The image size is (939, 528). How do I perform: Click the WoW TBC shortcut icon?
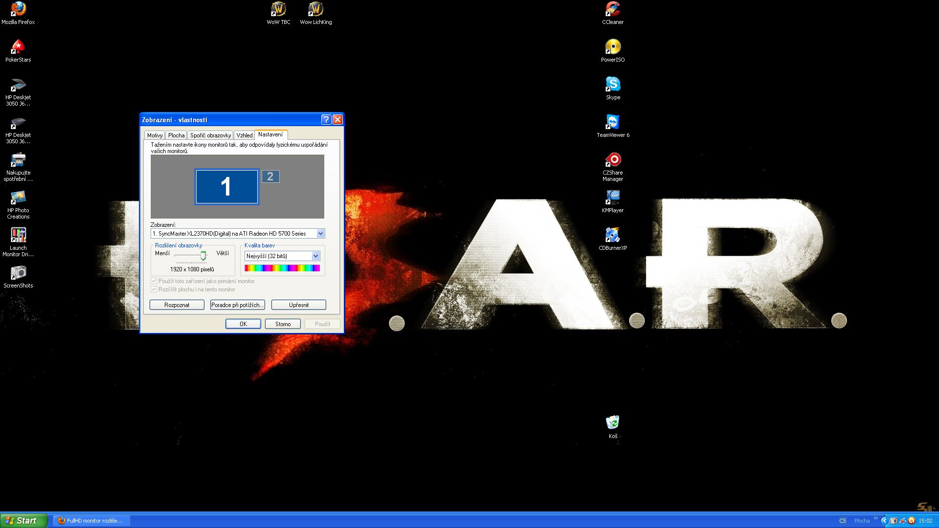click(278, 10)
